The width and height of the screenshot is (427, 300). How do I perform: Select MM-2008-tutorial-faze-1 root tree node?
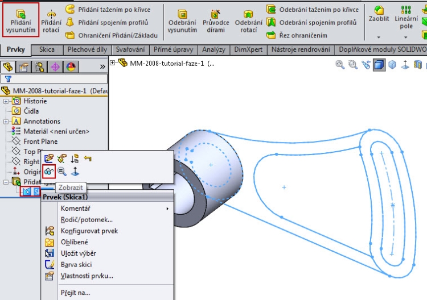[x=54, y=91]
